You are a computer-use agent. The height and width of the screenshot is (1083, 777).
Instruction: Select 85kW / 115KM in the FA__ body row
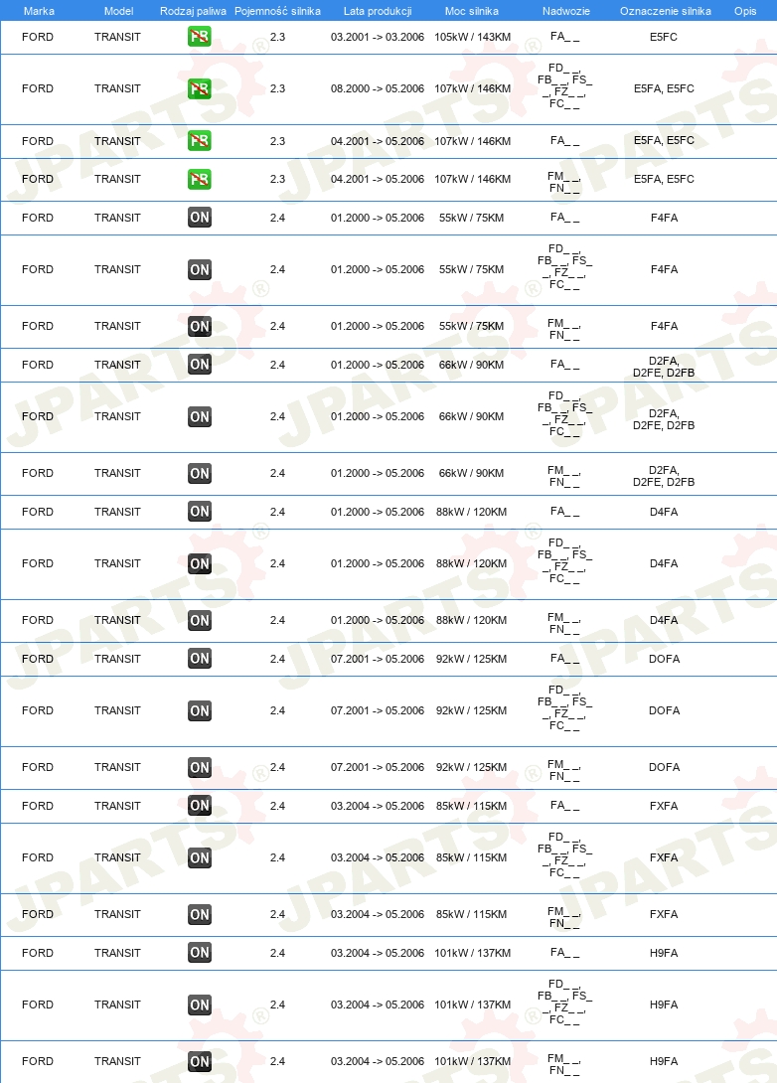click(x=471, y=806)
